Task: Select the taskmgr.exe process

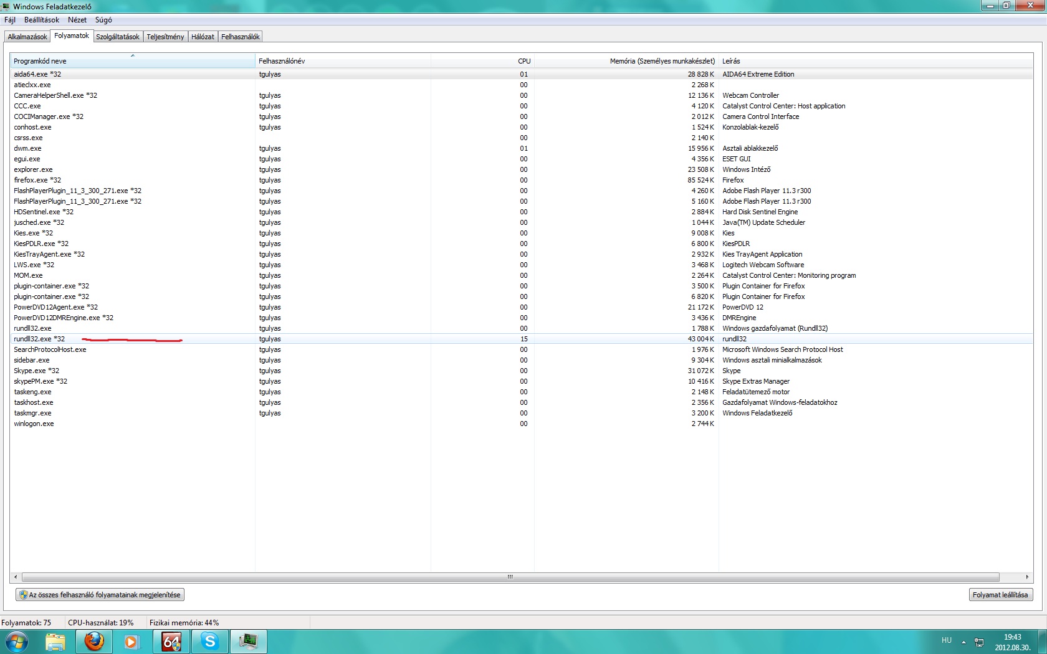Action: [x=521, y=413]
